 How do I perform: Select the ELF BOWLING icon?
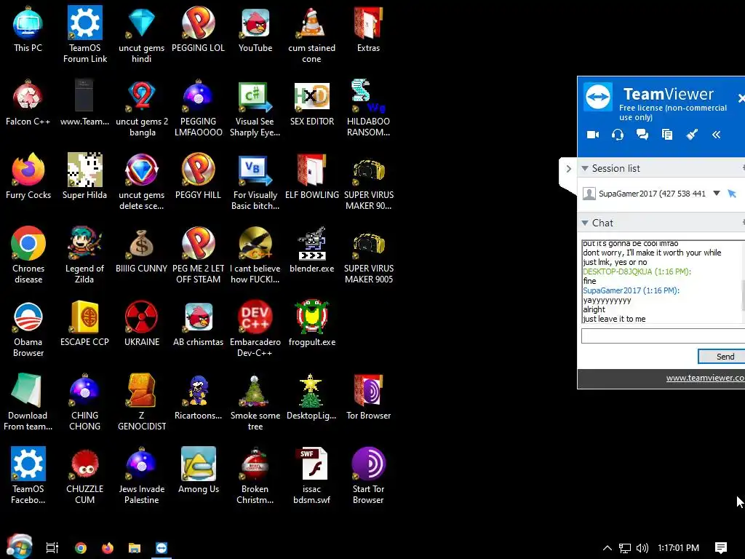point(311,177)
